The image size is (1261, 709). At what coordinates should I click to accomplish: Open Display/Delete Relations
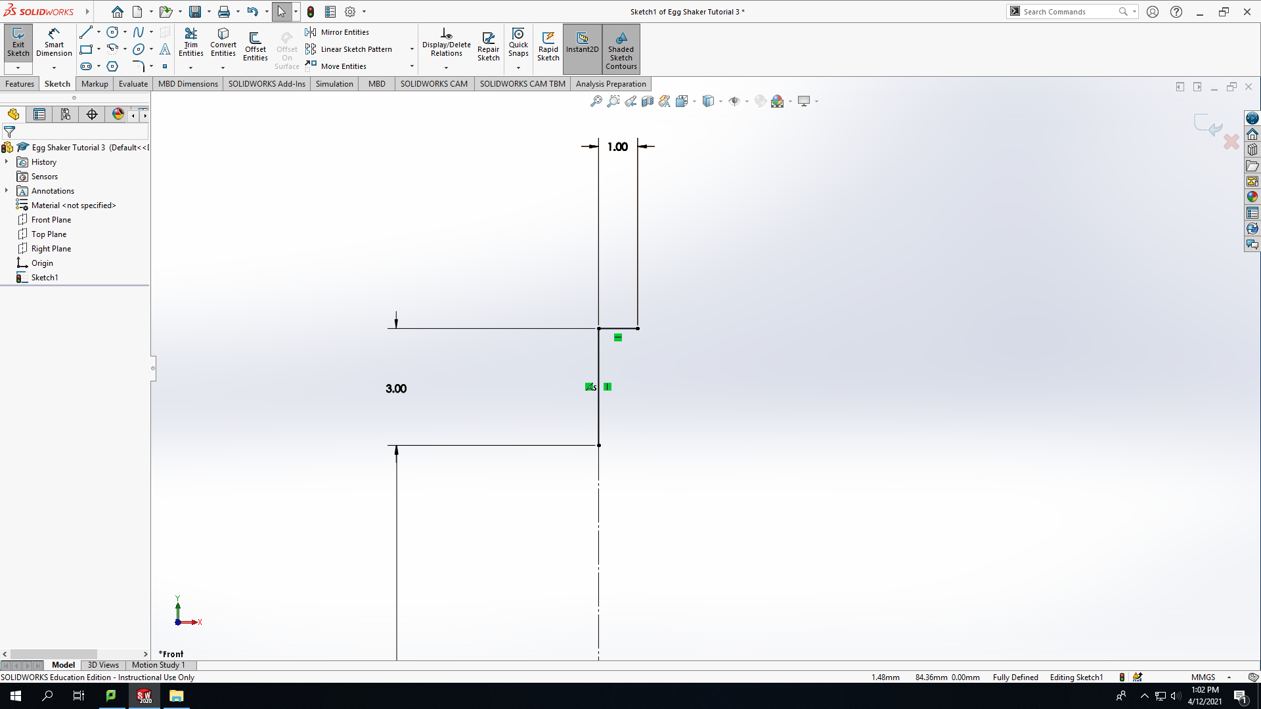(447, 43)
